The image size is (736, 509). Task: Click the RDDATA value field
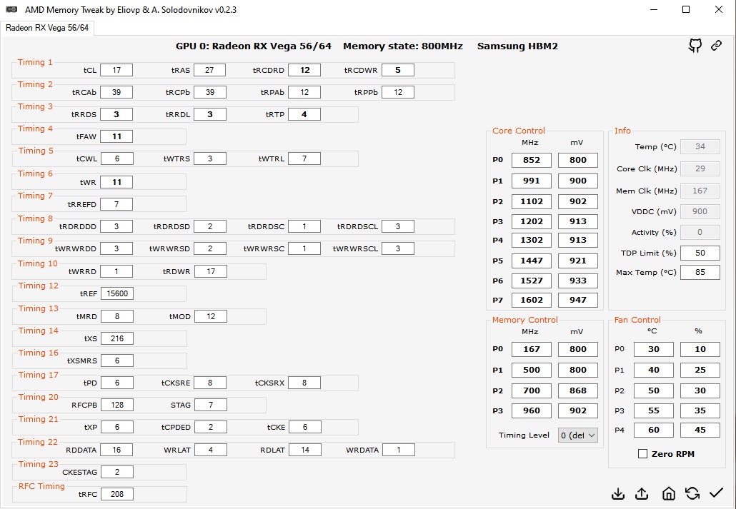116,450
